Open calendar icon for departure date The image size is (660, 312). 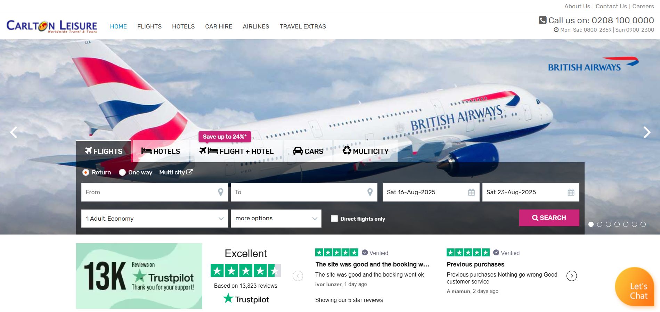click(x=471, y=192)
